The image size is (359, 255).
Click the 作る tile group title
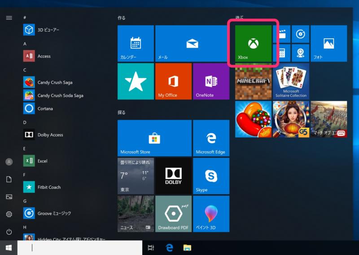point(122,18)
